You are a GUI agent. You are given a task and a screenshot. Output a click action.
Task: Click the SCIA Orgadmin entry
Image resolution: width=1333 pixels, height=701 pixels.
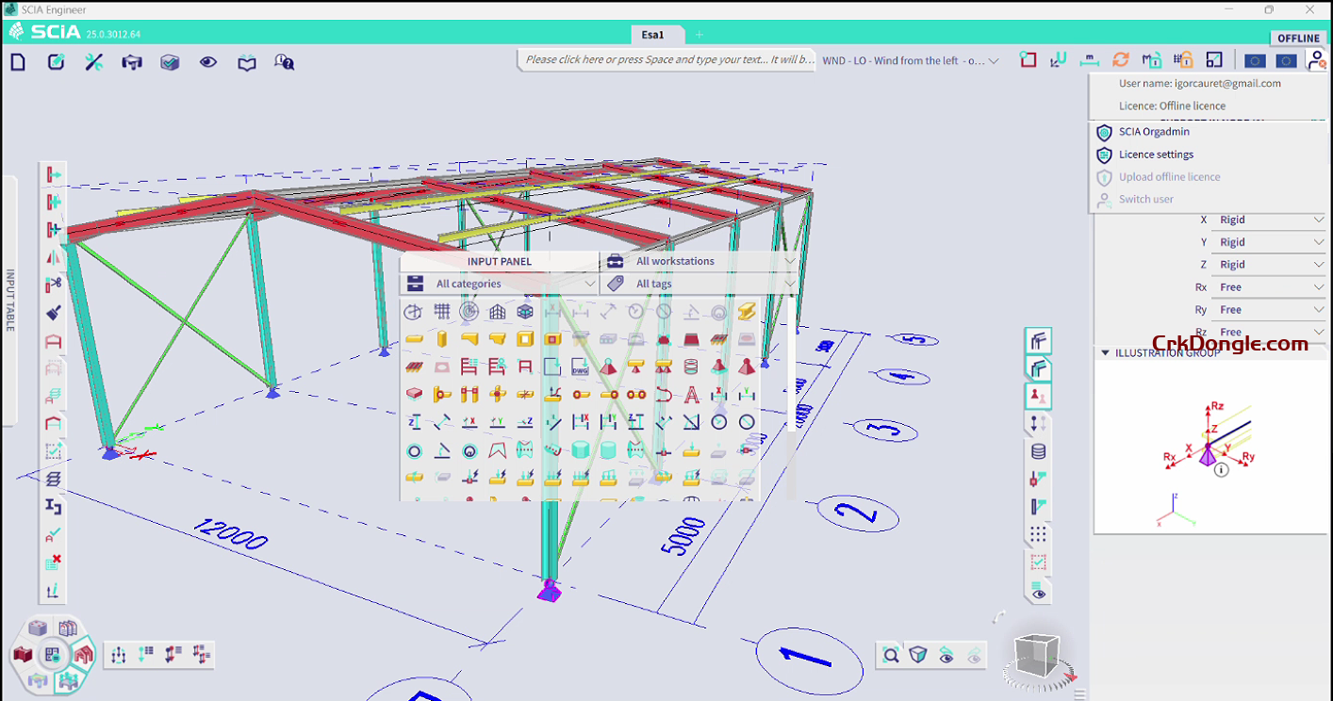(1151, 132)
